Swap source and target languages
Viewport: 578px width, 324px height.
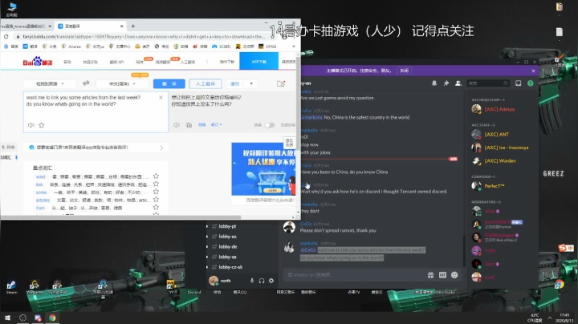(x=86, y=83)
